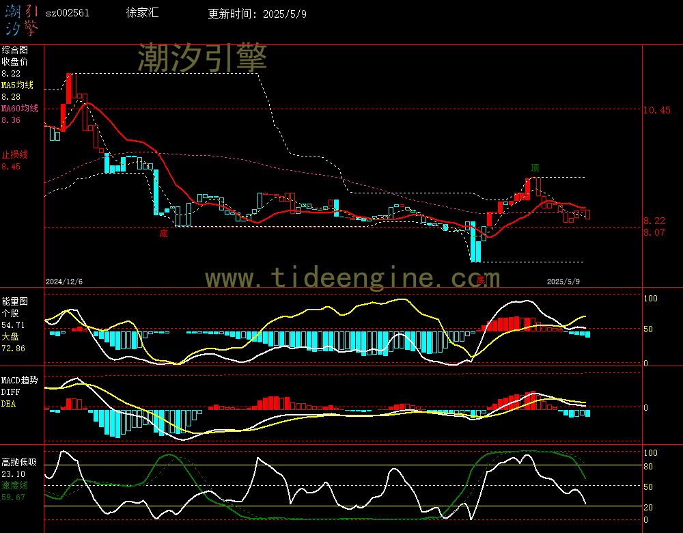Click the 个股 legend label
The image size is (683, 533).
[10, 314]
